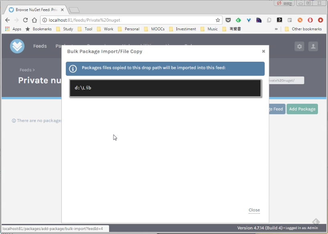The image size is (328, 234).
Task: Click the red Opera-style extension icon
Action: (310, 20)
